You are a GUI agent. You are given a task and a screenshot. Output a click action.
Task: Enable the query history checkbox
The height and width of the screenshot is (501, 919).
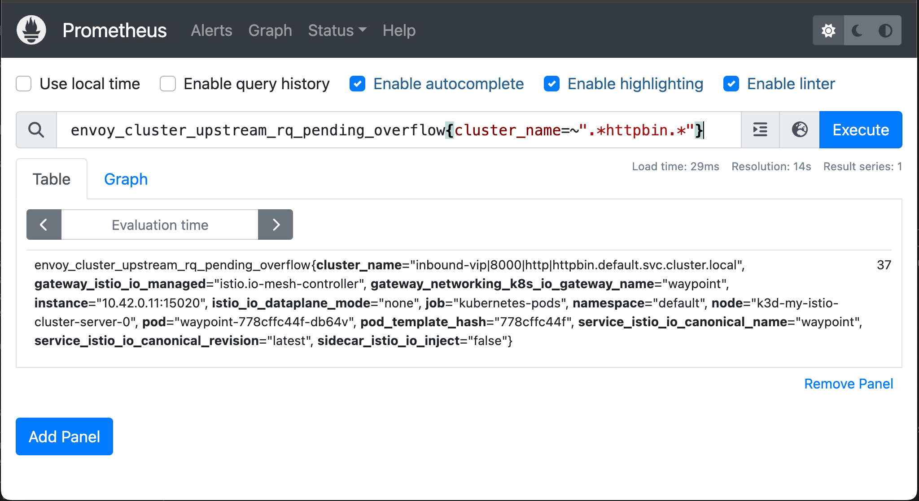pyautogui.click(x=167, y=84)
